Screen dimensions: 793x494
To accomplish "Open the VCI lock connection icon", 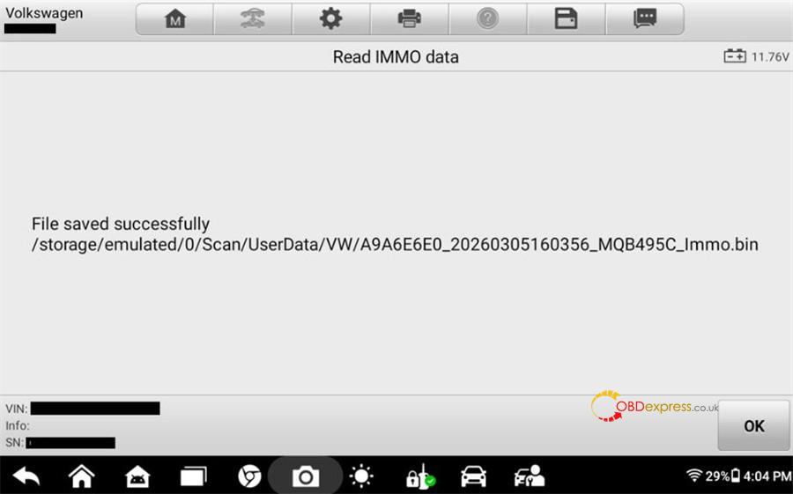I will click(420, 476).
